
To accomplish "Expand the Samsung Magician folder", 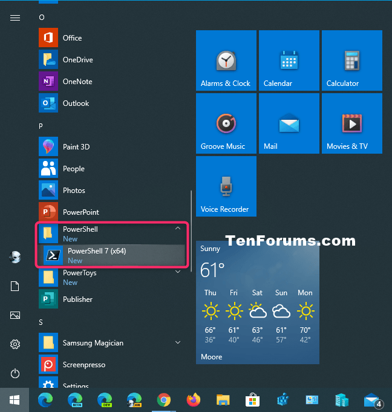I will coord(178,342).
